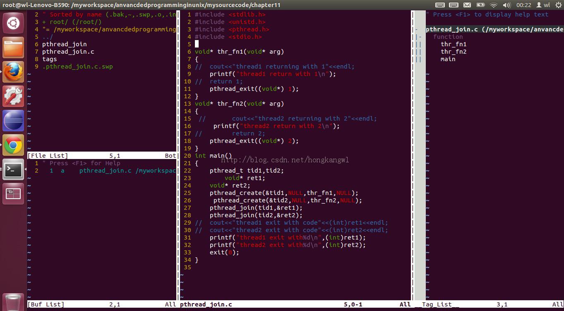Screen dimensions: 564x311
Task: Open the sound volume indicator
Action: pos(506,5)
